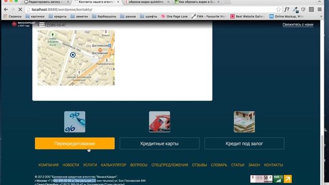
Task: Open the ВОПРОСЫ footer menu item
Action: (139, 165)
